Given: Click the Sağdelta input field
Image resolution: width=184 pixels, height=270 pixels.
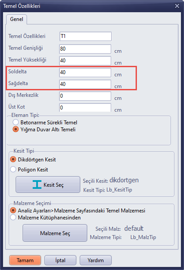Looking at the screenshot, I should coord(85,84).
